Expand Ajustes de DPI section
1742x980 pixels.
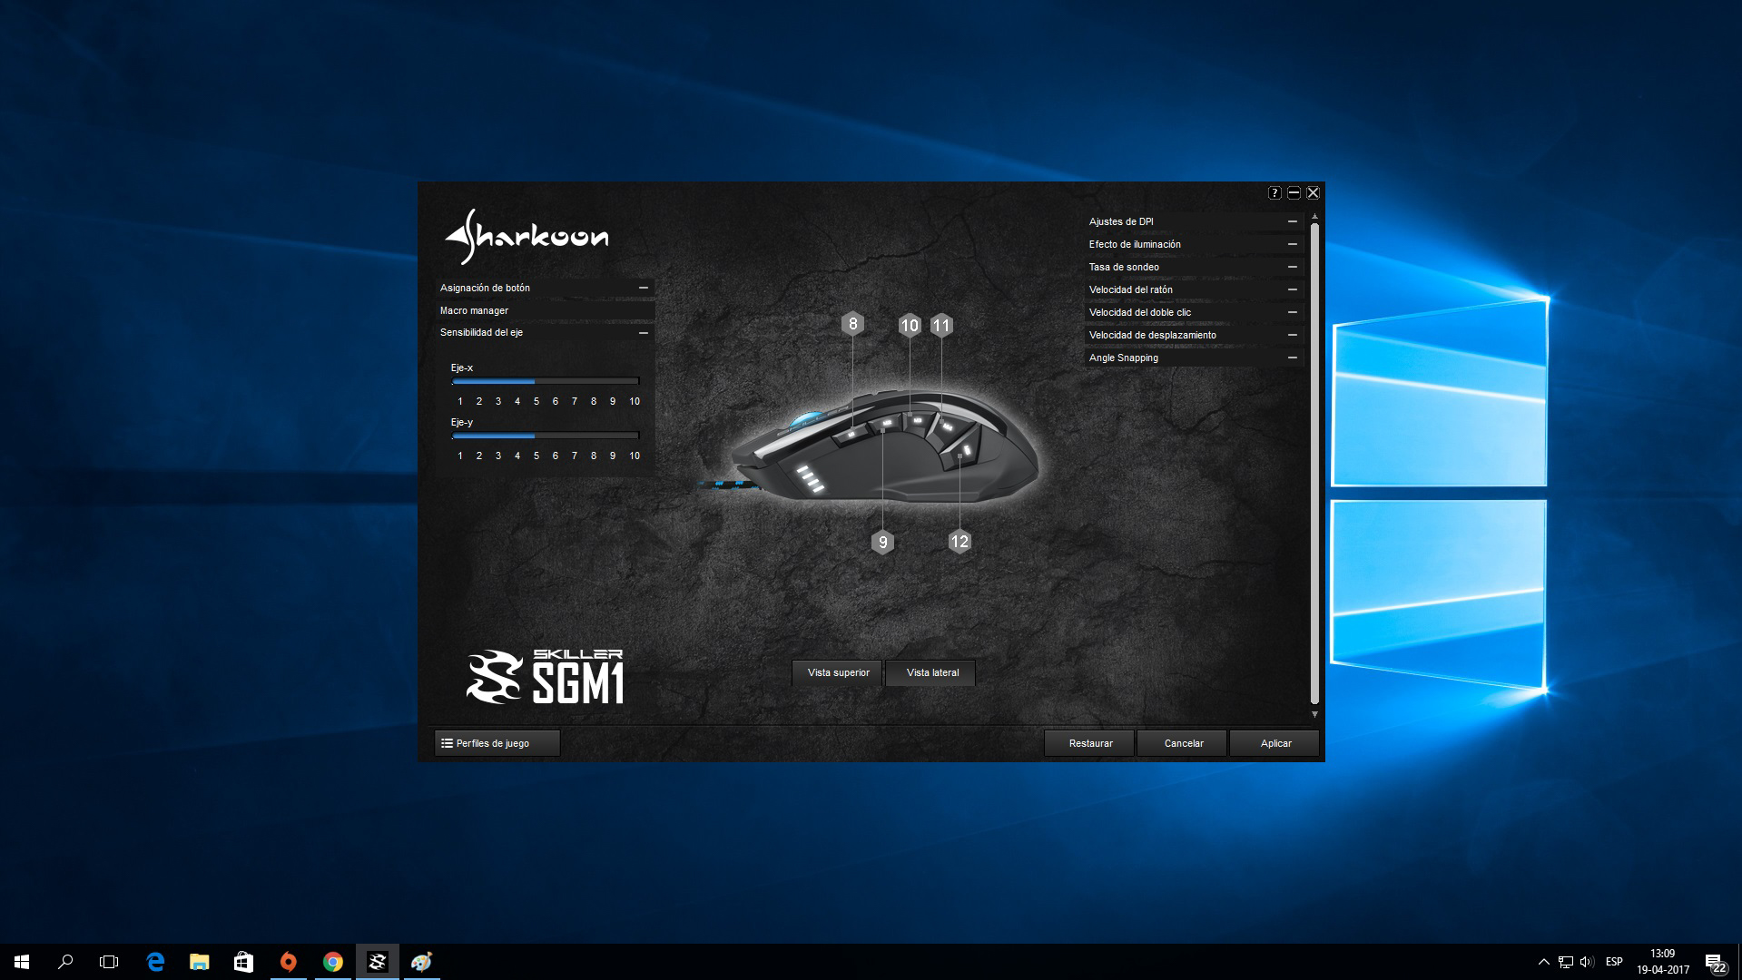[1194, 221]
